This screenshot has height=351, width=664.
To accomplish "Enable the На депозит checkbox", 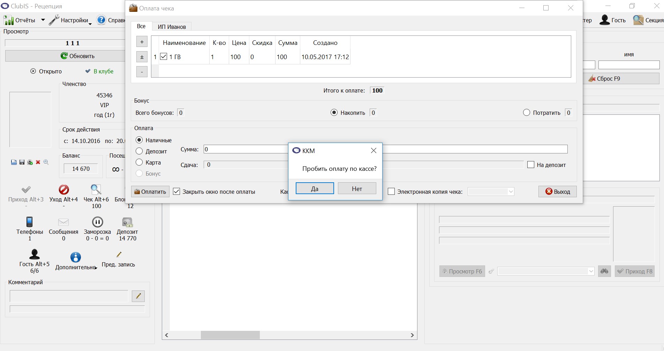I will point(531,165).
